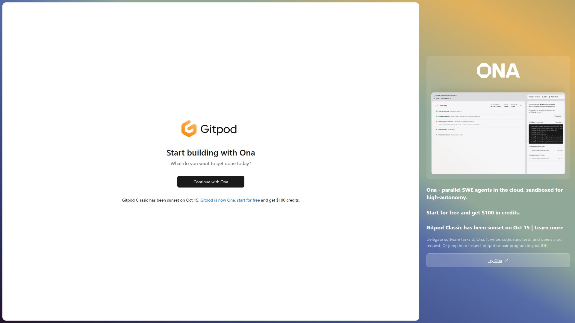575x323 pixels.
Task: Click the 'Ona - parallel SWE agents' tagline
Action: click(494, 194)
